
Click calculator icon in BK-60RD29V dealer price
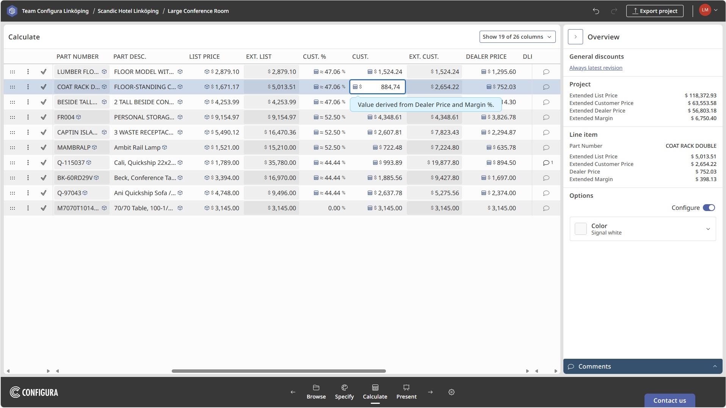pos(484,178)
